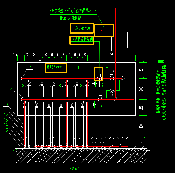Click the cross-hatched insulation layer strip
Viewport: 175px width, 173px height.
pos(89,150)
